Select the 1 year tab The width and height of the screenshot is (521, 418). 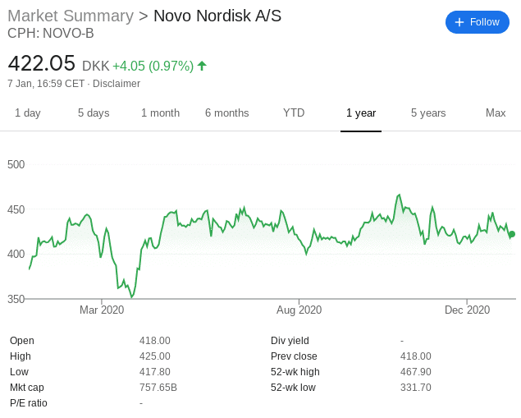(x=361, y=113)
